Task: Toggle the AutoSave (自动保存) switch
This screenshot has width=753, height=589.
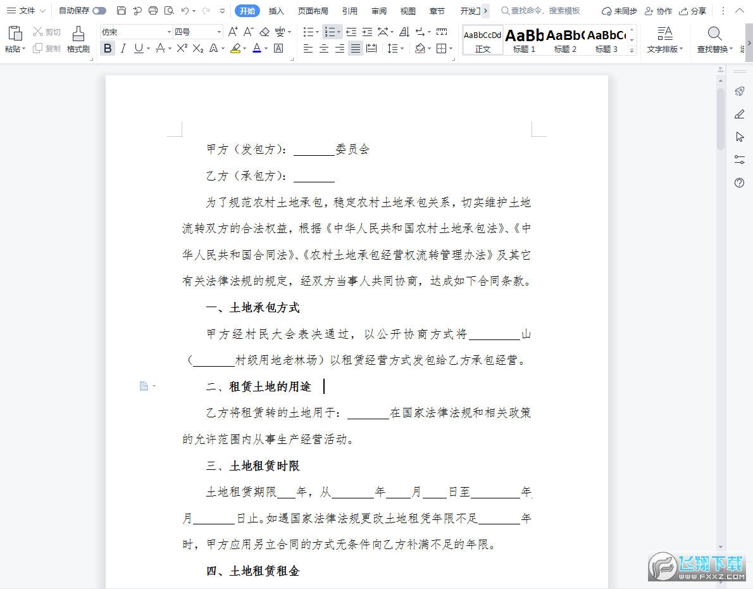Action: click(x=98, y=11)
